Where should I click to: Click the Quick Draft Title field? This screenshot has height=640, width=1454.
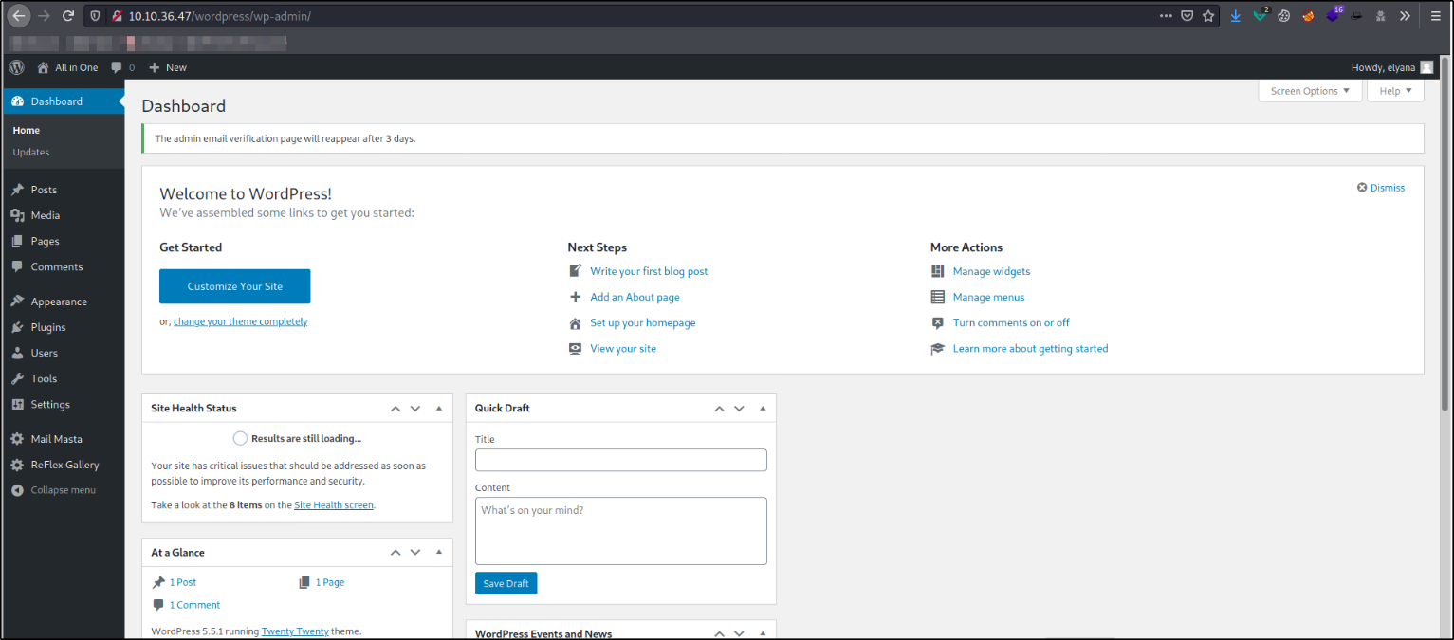621,460
